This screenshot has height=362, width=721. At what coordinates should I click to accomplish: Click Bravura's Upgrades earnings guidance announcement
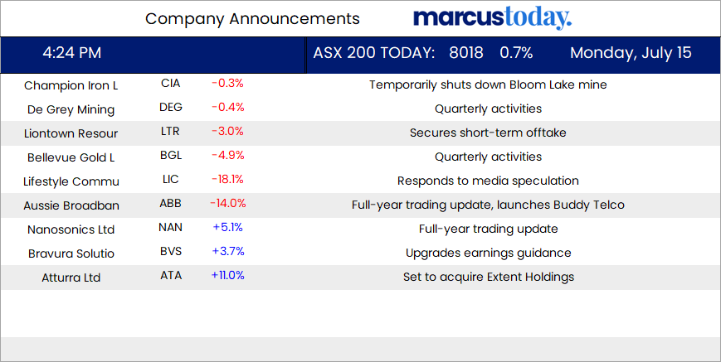coord(488,253)
